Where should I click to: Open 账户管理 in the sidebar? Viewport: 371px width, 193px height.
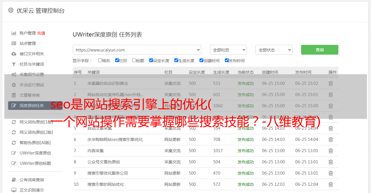tap(28, 33)
